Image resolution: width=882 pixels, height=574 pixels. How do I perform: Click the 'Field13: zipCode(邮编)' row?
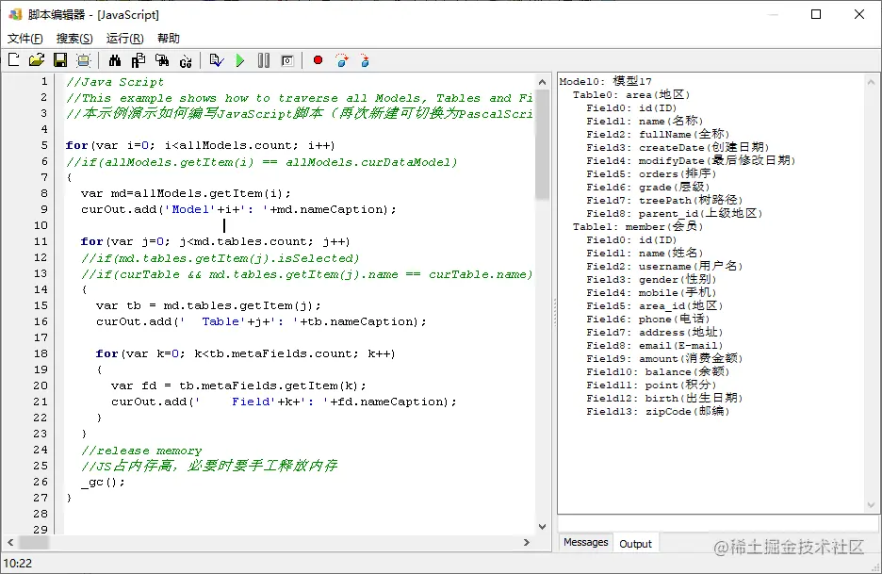click(x=658, y=411)
